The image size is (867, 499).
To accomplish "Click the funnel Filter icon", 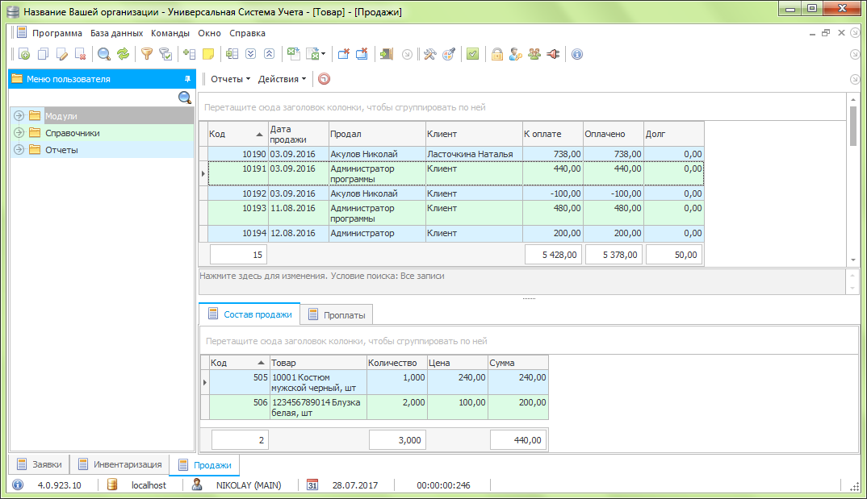I will 147,54.
